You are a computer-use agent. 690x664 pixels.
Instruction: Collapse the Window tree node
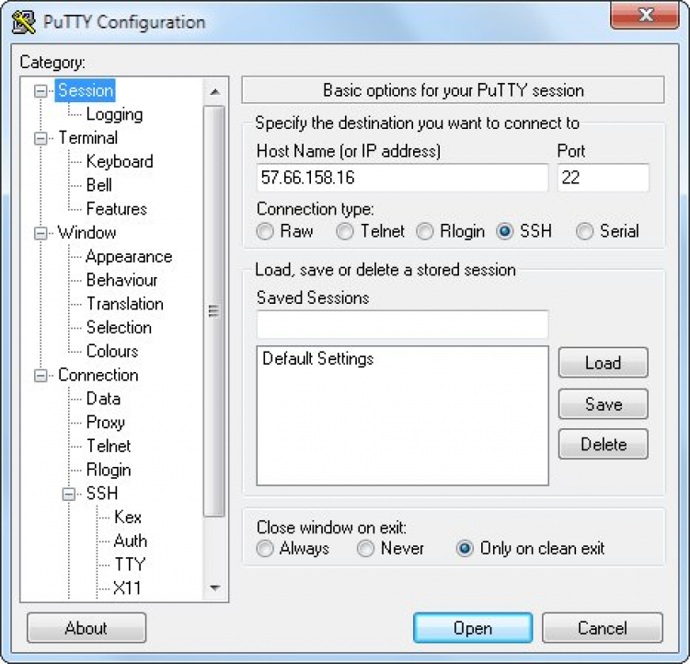[40, 234]
